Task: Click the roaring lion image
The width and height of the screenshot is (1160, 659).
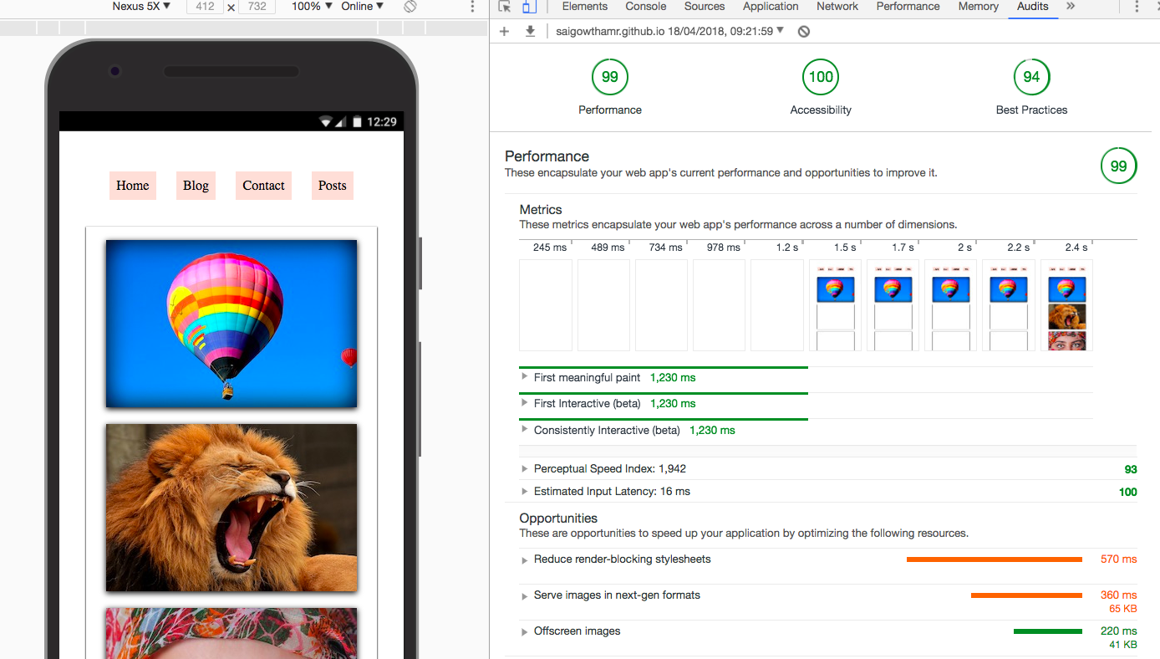Action: tap(231, 508)
